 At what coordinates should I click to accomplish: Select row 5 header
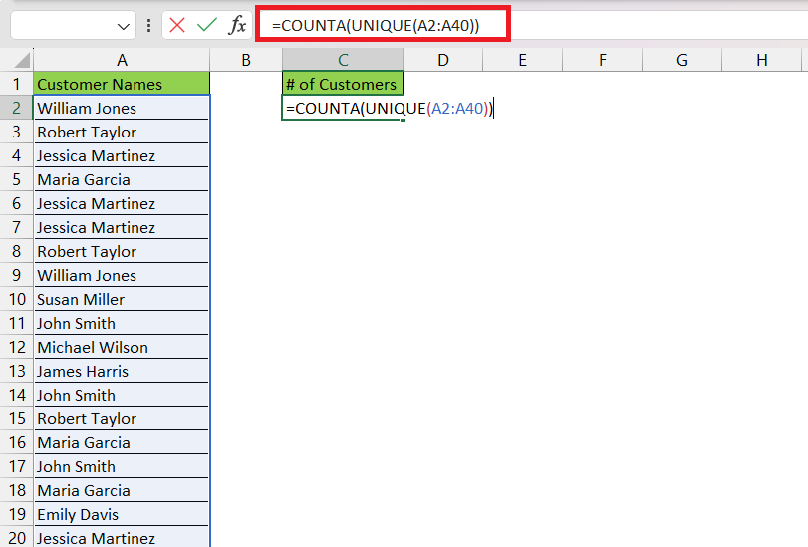click(x=17, y=179)
